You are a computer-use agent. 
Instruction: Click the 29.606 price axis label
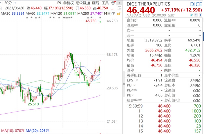(112, 88)
